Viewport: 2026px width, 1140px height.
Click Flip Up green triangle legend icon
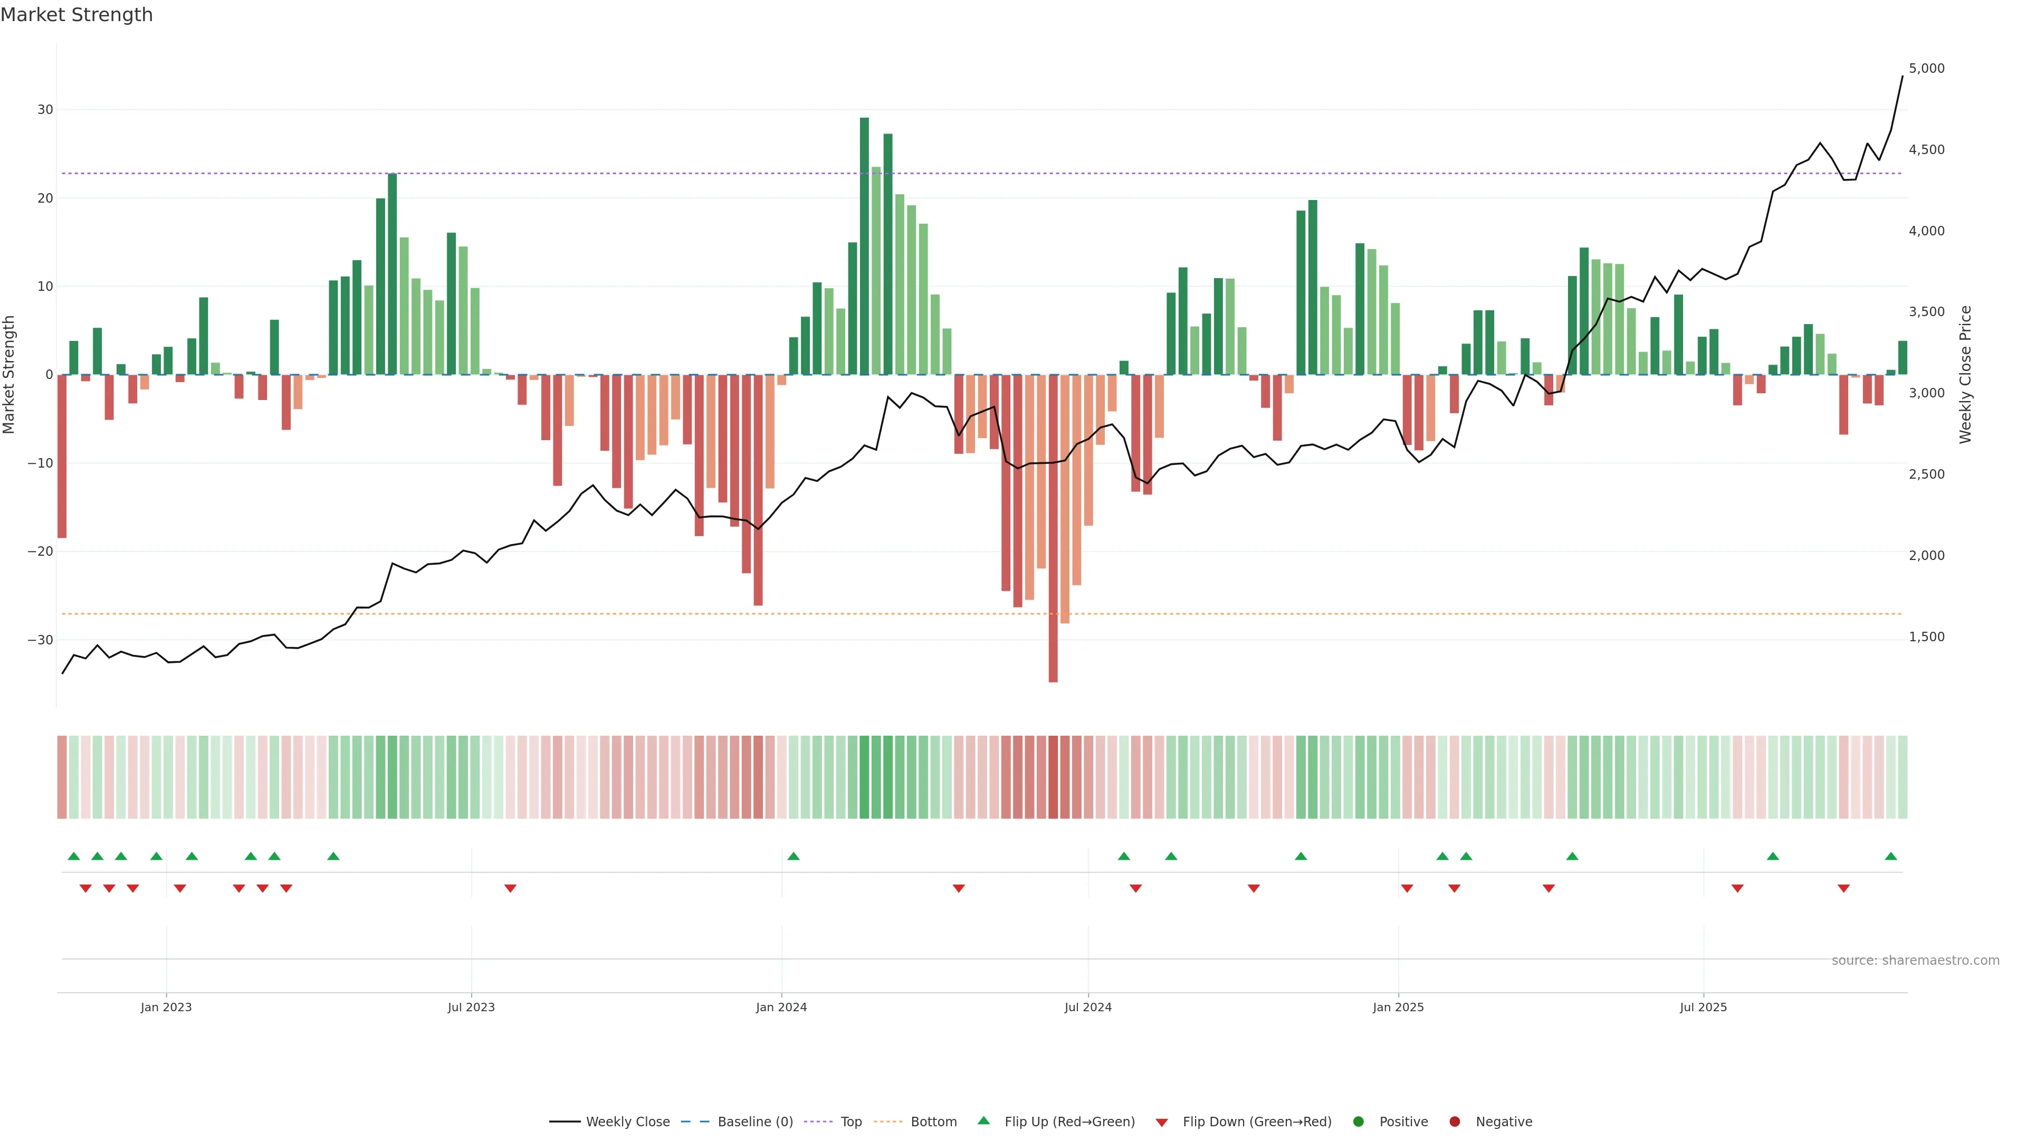pos(983,1121)
